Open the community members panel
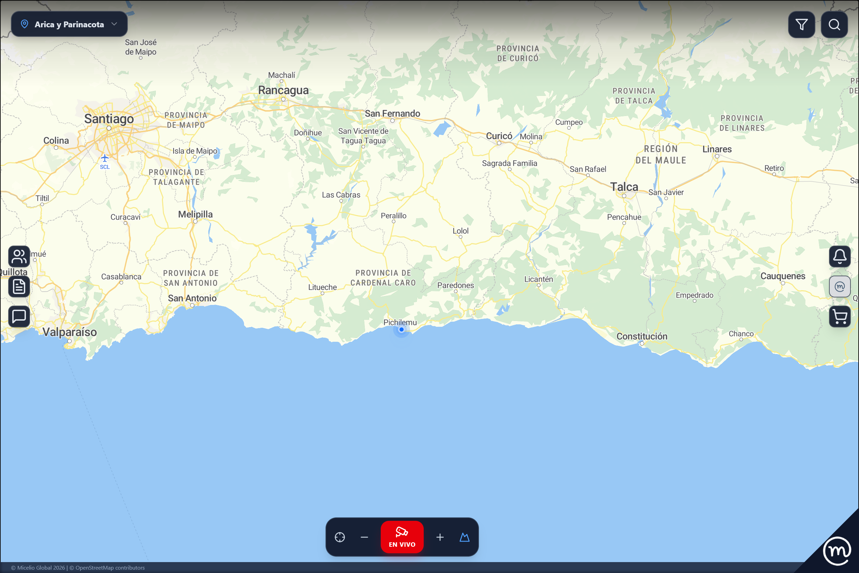 (x=18, y=256)
